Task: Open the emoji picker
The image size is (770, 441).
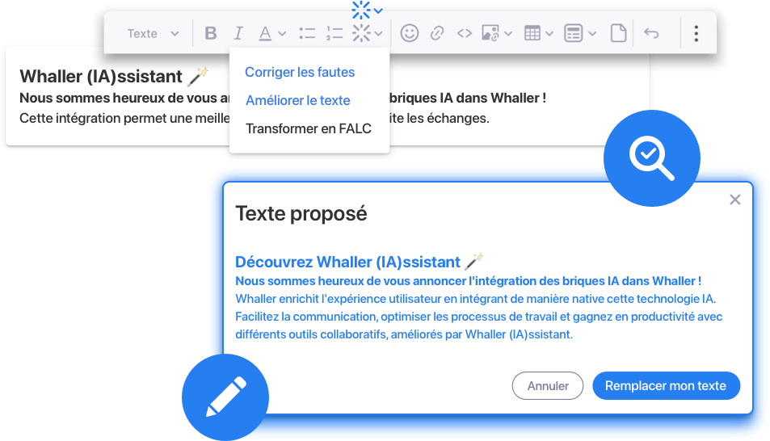Action: point(410,33)
